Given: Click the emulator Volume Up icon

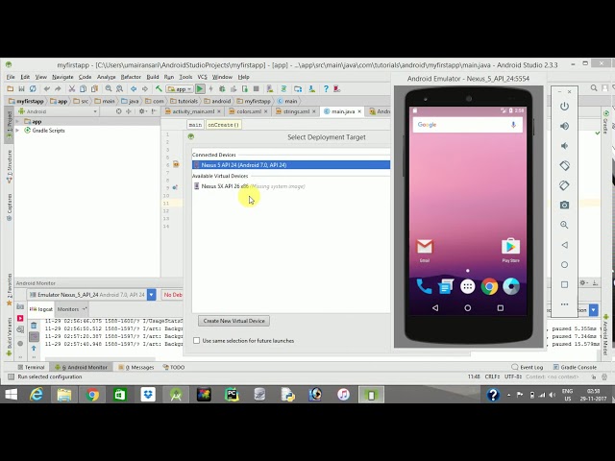Looking at the screenshot, I should click(564, 126).
